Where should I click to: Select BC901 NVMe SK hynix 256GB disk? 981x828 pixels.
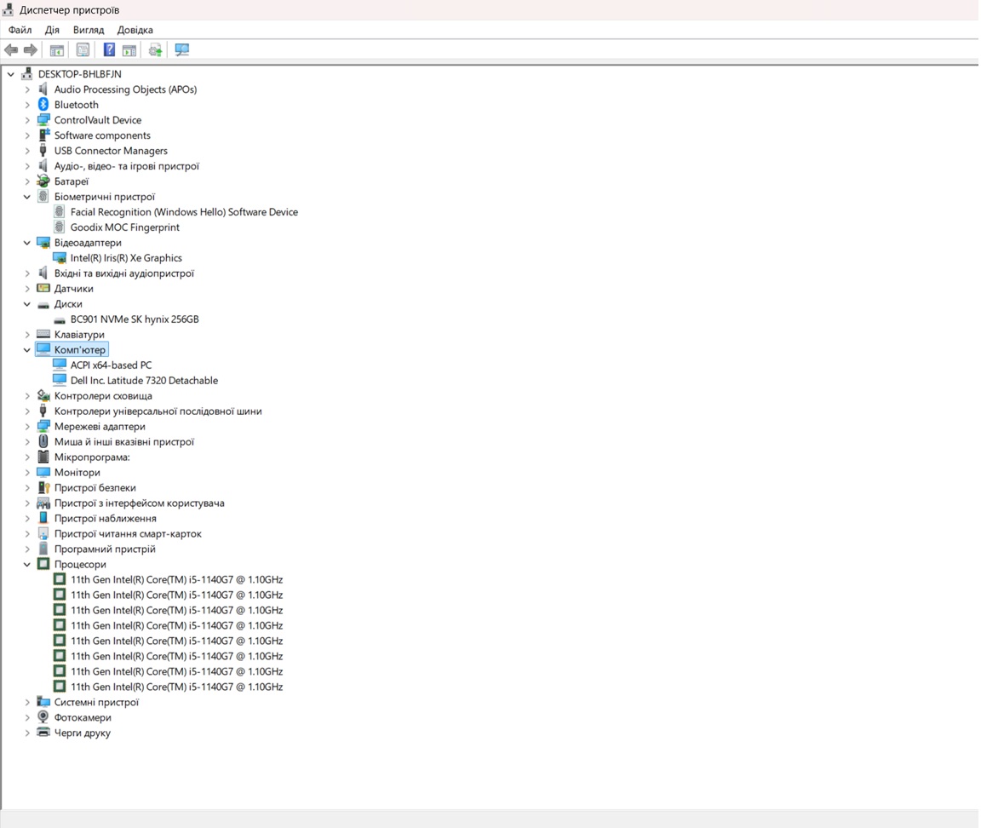click(x=135, y=319)
